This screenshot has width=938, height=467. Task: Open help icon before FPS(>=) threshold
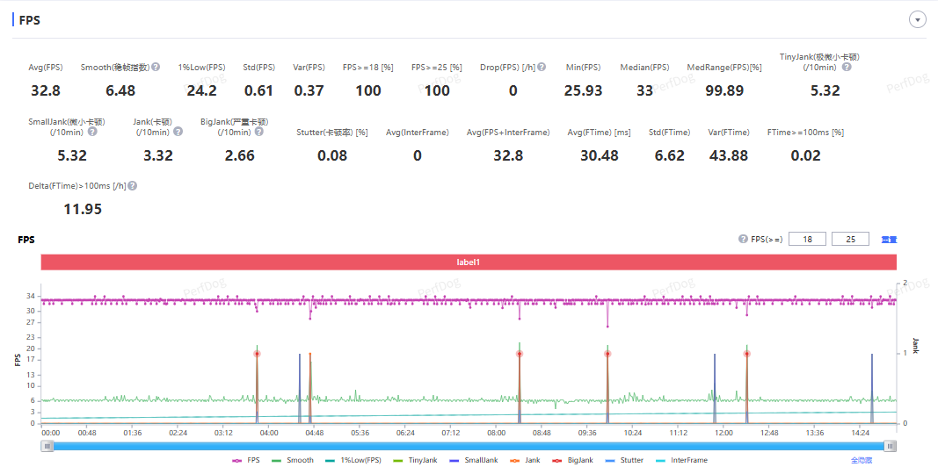744,239
